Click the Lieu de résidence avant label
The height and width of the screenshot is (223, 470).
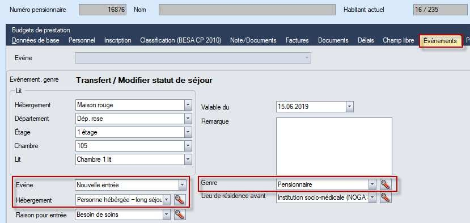pyautogui.click(x=234, y=196)
